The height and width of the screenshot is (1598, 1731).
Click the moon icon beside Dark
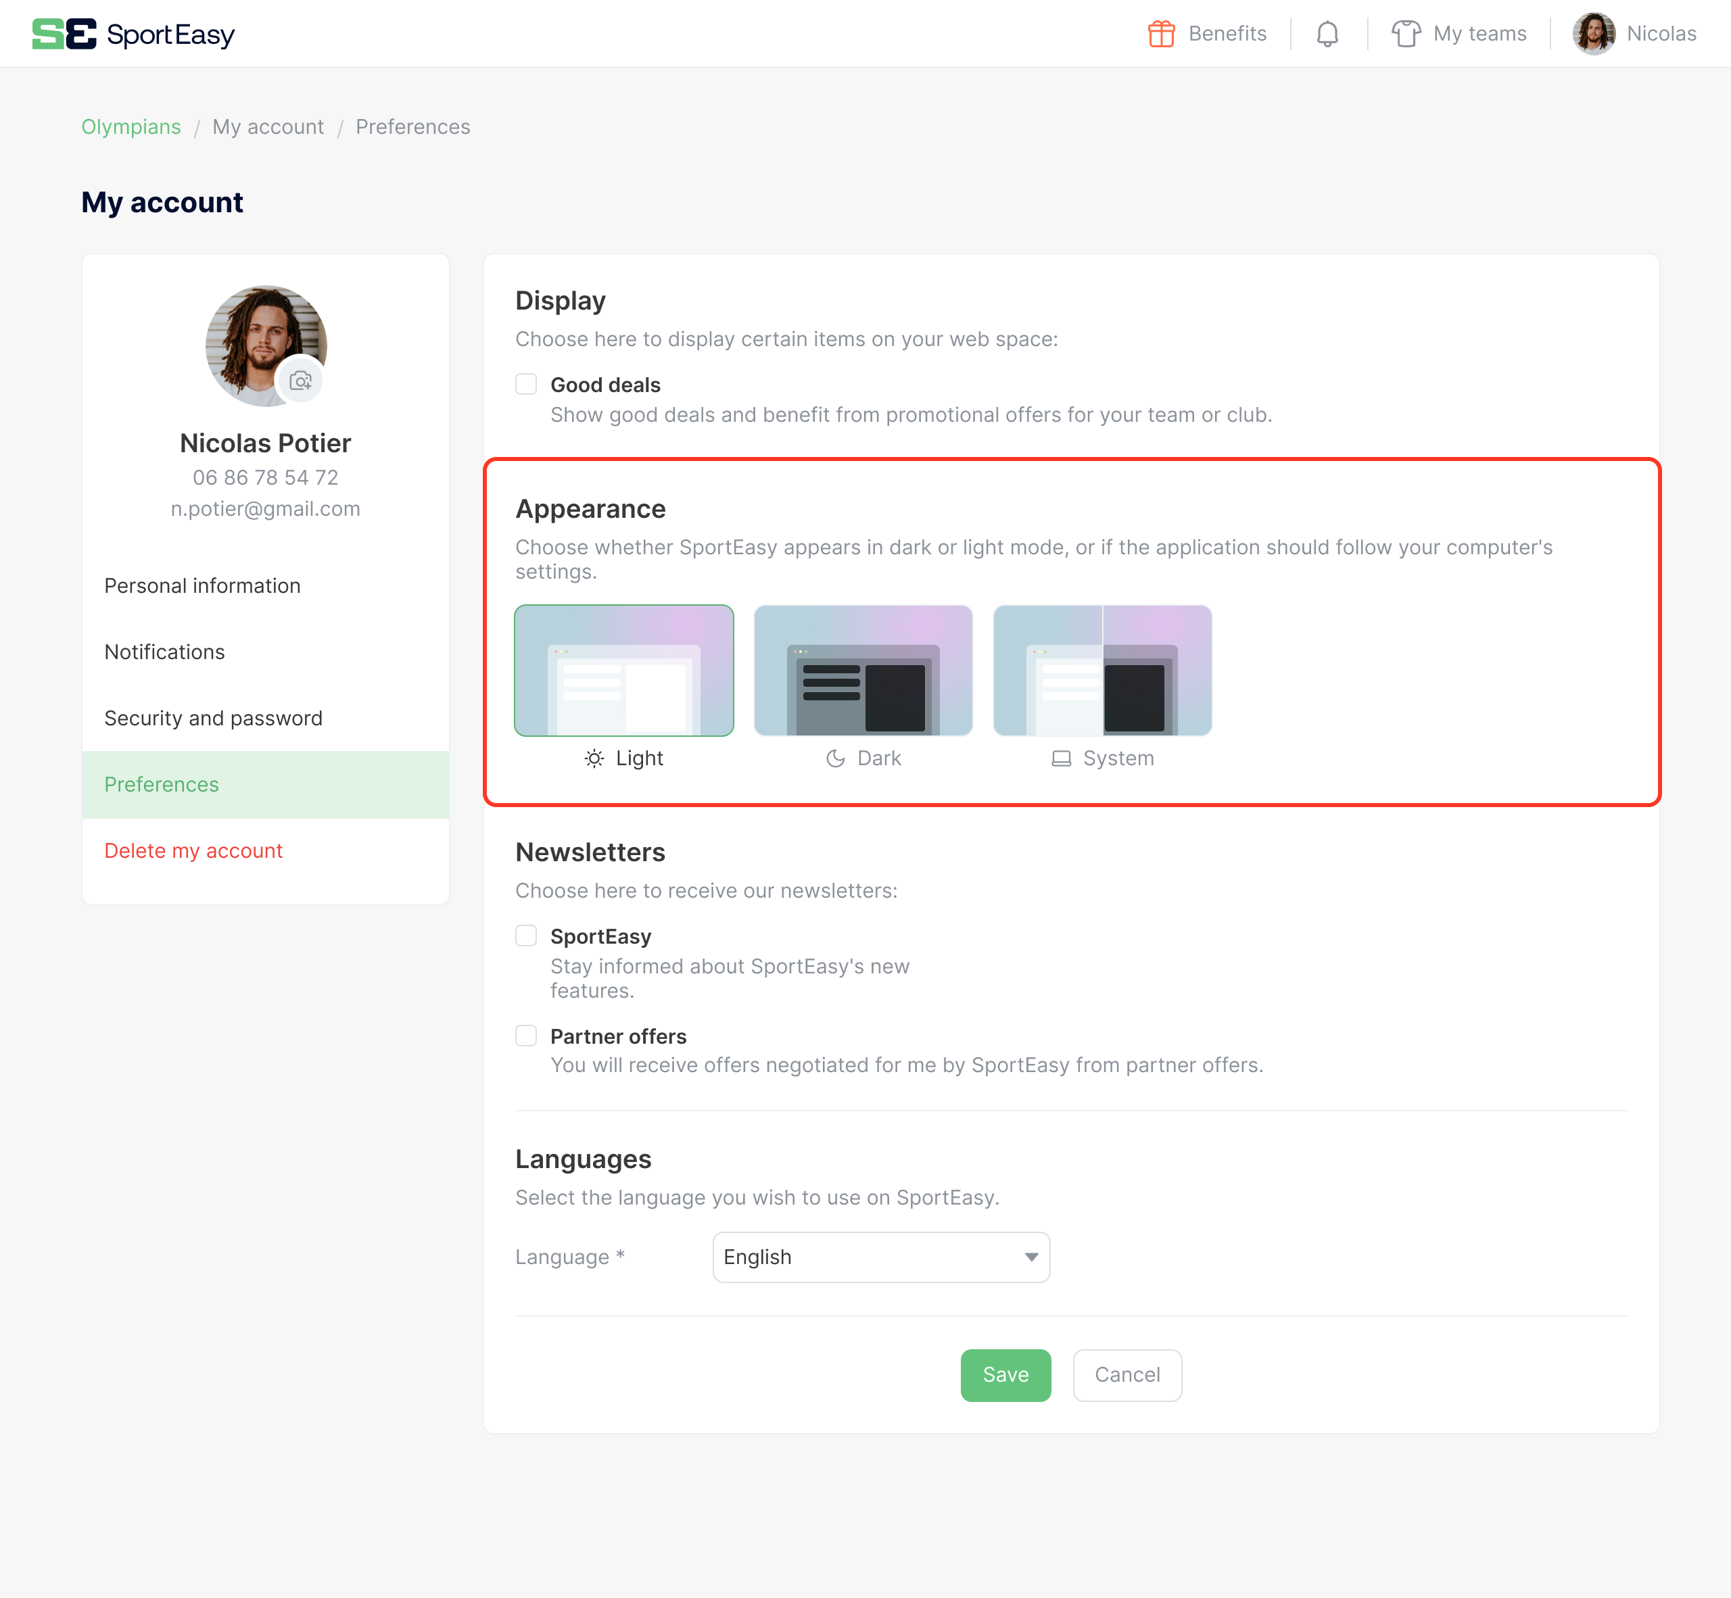point(835,758)
